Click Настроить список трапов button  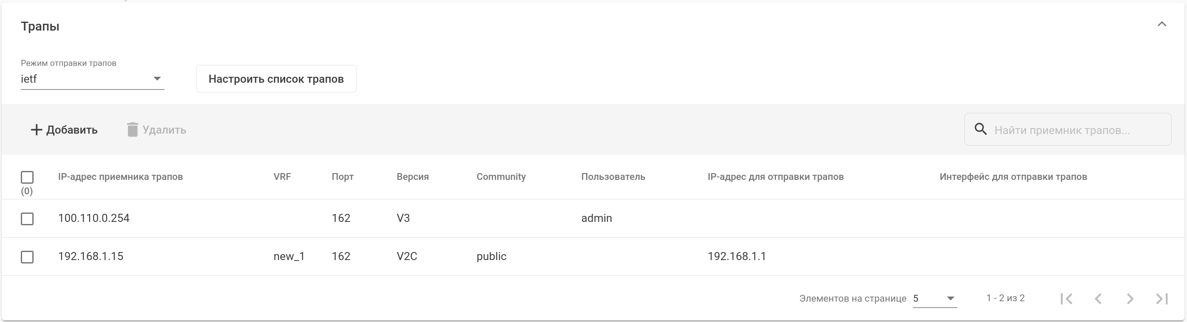point(276,78)
